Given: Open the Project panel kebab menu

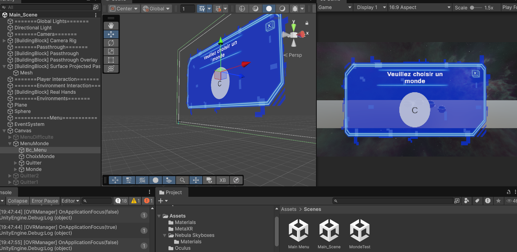Looking at the screenshot, I should pyautogui.click(x=515, y=192).
